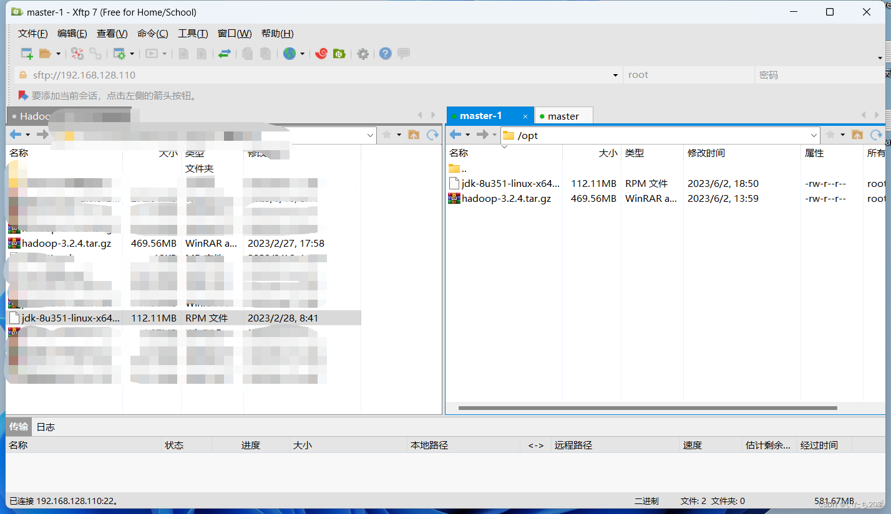The height and width of the screenshot is (514, 891).
Task: Click the remote pane horizontal scrollbar
Action: point(647,408)
